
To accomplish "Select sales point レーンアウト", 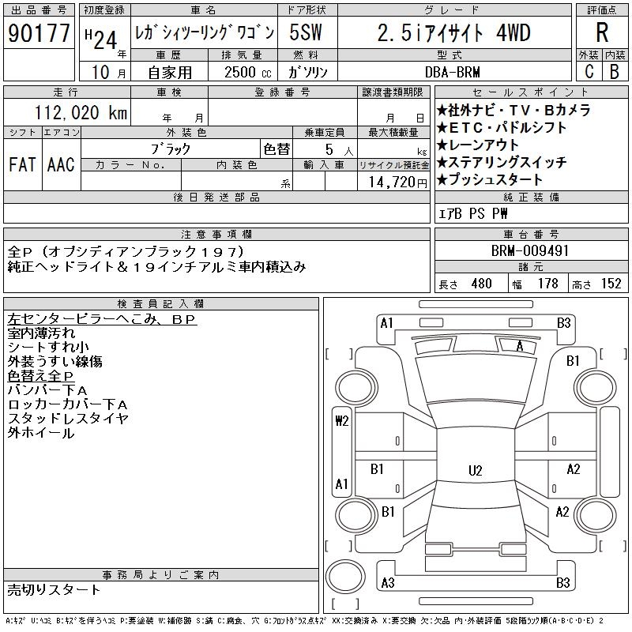I will 478,145.
